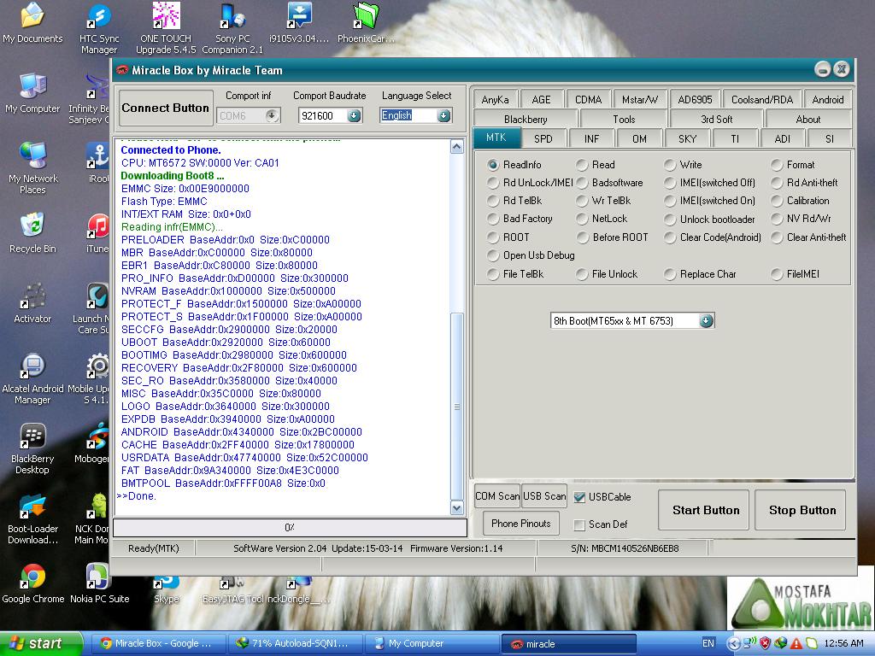Open the Comport inf dropdown

(272, 115)
